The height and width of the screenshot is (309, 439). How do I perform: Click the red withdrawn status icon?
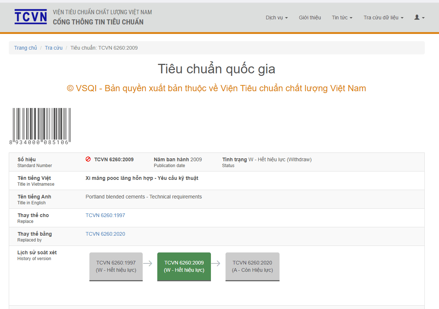coord(88,159)
